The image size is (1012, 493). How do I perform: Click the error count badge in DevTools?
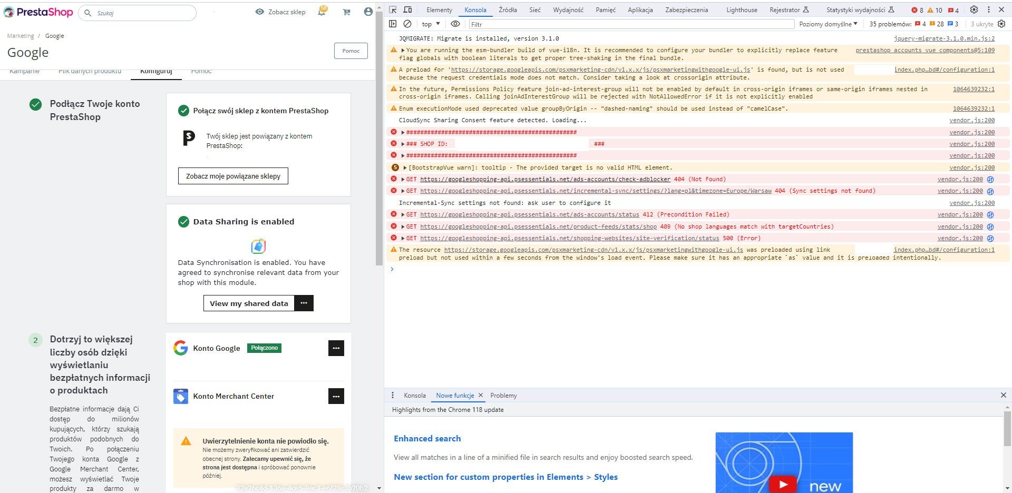pos(918,10)
